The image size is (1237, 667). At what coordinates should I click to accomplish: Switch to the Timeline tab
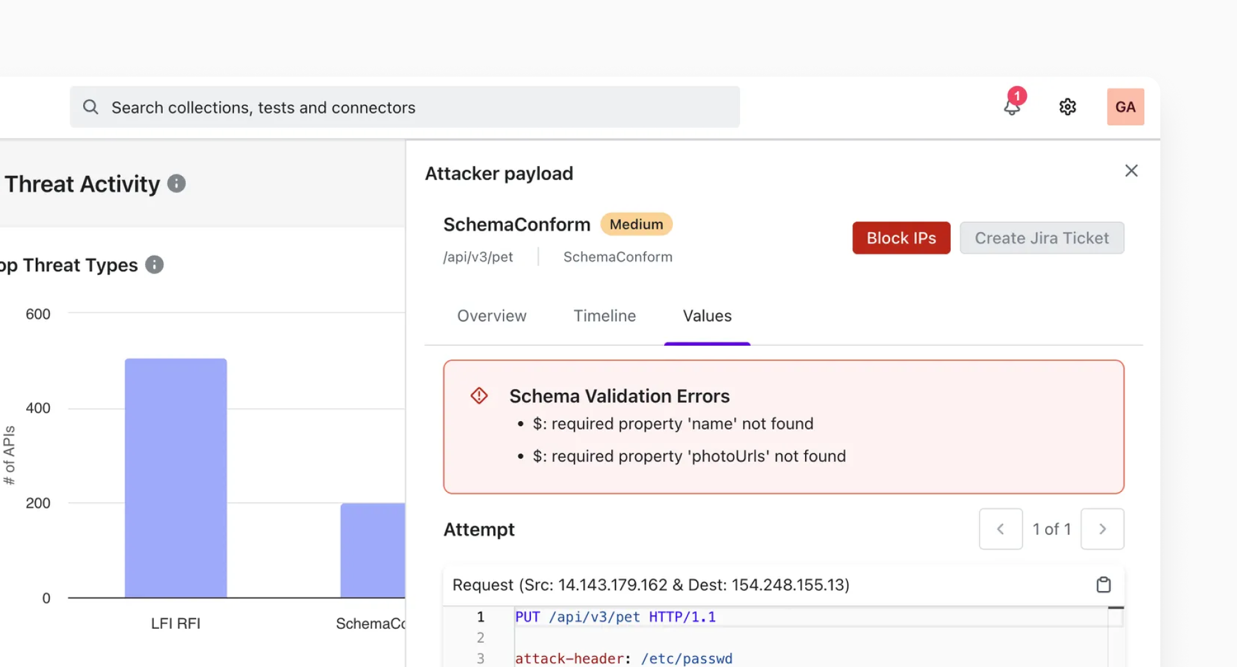[x=604, y=316]
